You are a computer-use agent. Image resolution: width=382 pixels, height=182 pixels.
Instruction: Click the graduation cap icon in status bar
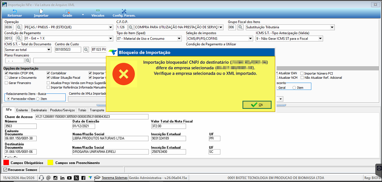click(98, 178)
